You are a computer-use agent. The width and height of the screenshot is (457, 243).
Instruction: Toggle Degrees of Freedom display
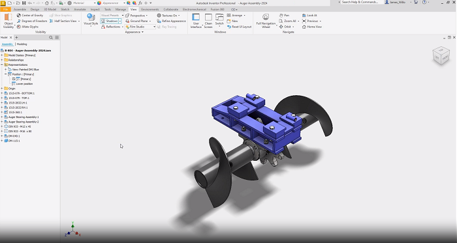(32, 21)
